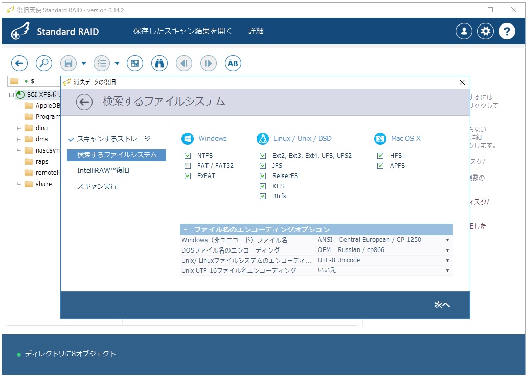Toggle the HFS+ checkbox

click(x=380, y=156)
